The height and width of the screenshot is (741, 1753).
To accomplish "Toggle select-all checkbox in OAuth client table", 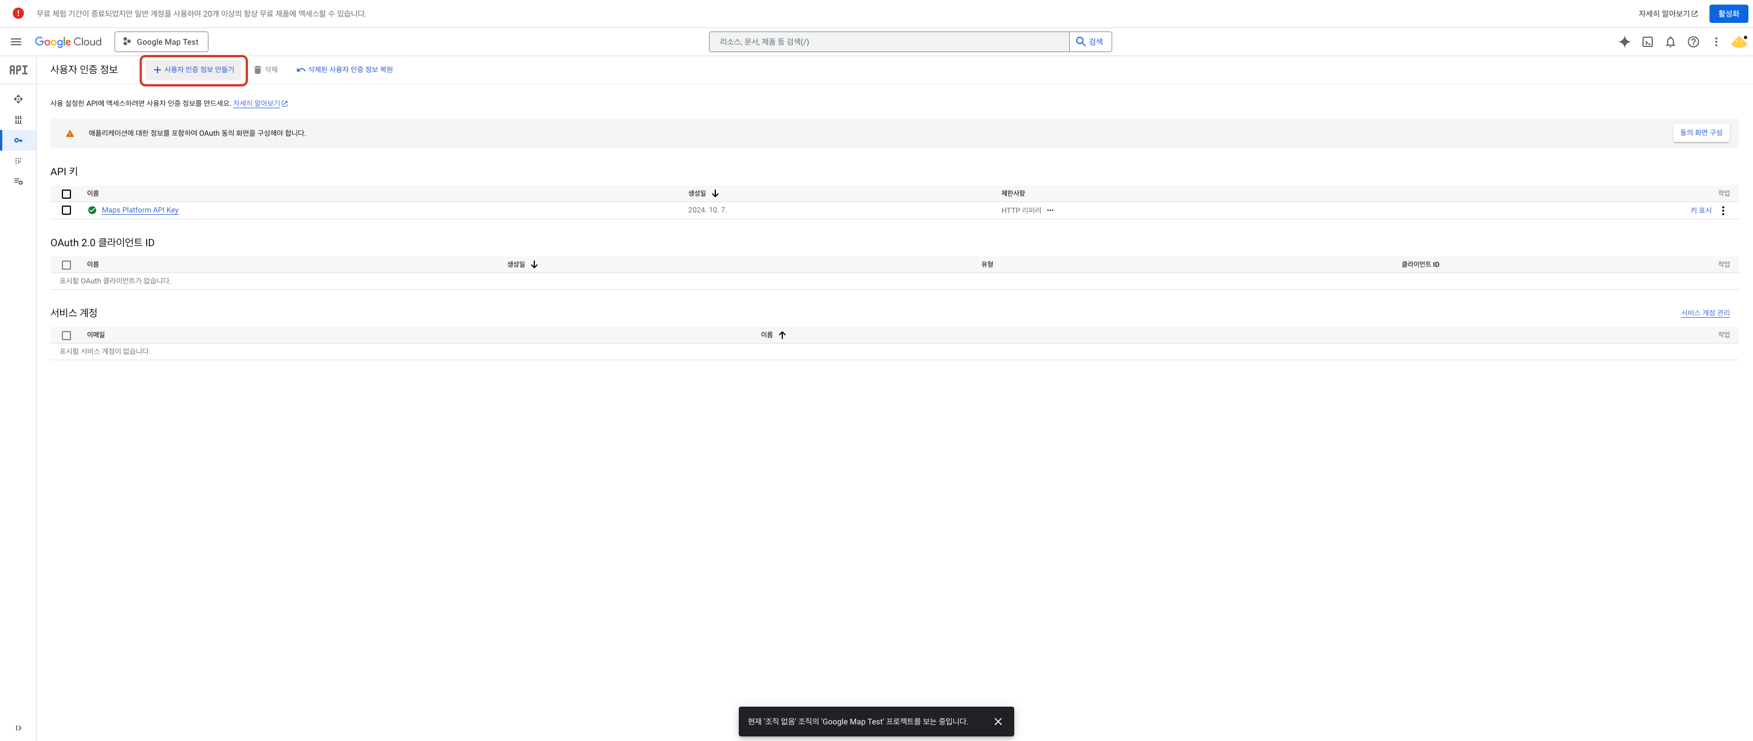I will point(66,265).
